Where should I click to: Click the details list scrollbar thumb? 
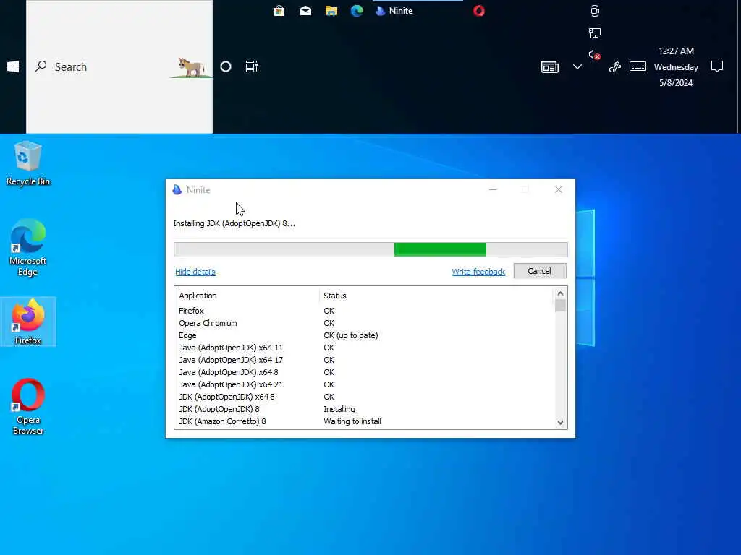tap(560, 306)
